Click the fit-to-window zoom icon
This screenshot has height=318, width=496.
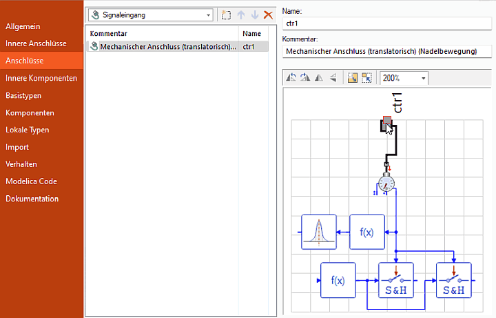pos(353,78)
